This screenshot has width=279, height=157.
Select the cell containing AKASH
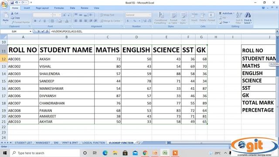pos(66,59)
